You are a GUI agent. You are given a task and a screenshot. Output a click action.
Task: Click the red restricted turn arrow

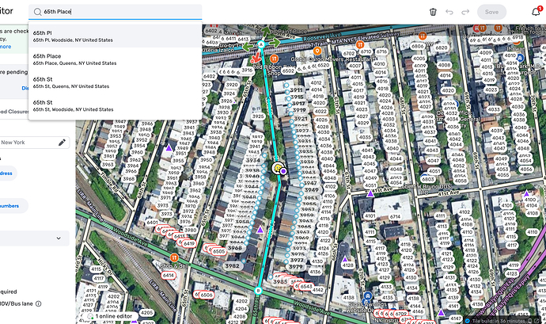[256, 58]
